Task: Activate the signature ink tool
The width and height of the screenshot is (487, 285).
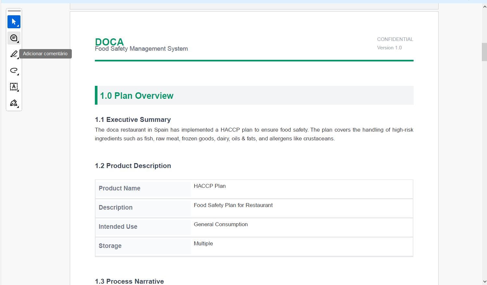Action: pyautogui.click(x=14, y=103)
